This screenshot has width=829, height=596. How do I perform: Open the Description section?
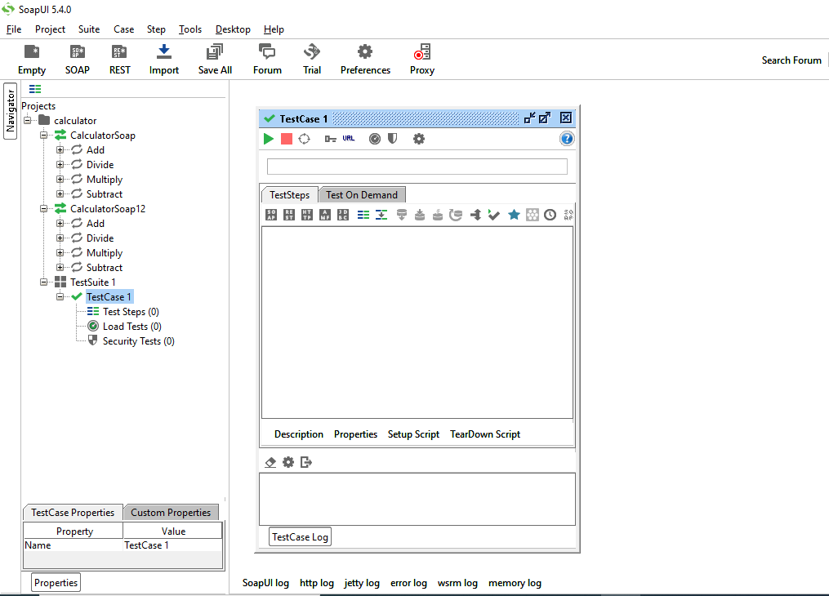pos(299,434)
